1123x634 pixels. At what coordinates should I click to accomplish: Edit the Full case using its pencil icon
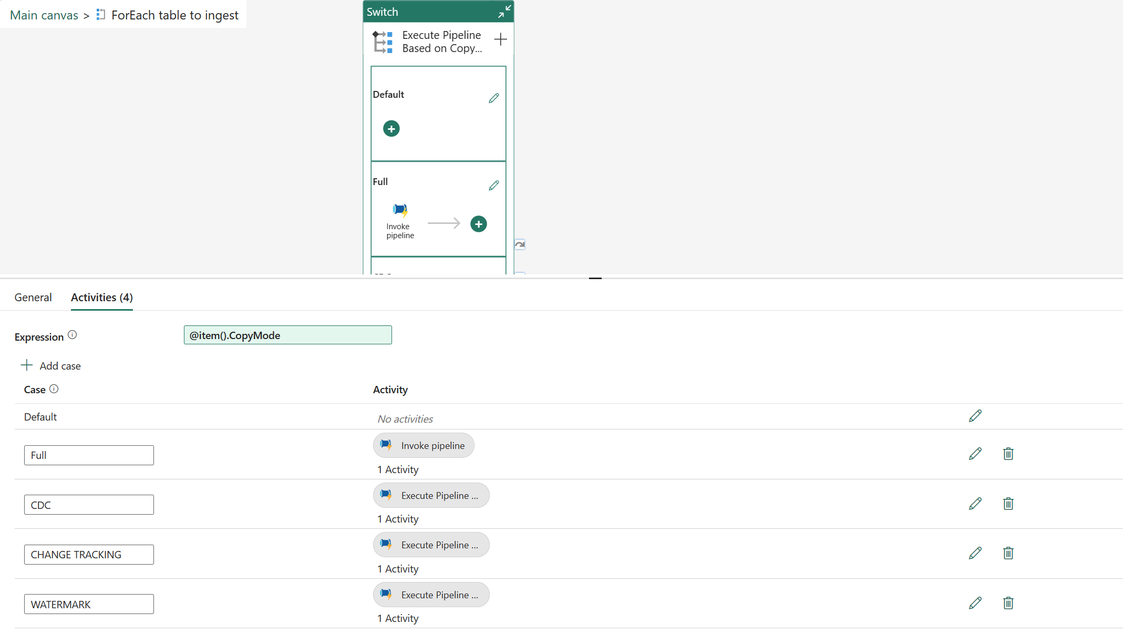click(x=493, y=185)
